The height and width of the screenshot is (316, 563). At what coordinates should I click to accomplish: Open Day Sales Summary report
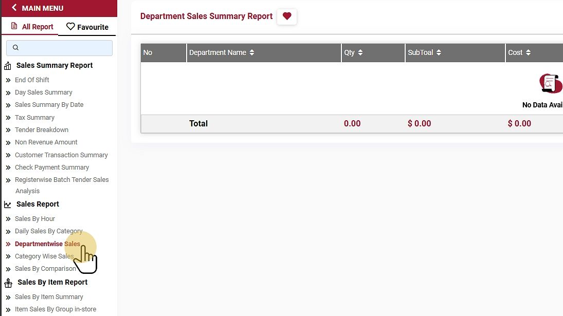[x=44, y=92]
